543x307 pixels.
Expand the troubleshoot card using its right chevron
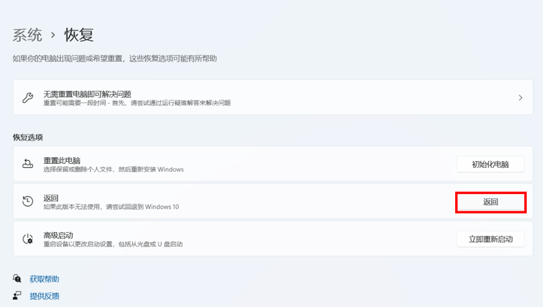click(x=520, y=98)
